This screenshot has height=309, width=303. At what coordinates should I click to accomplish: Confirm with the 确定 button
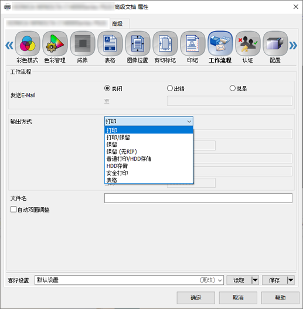click(196, 298)
